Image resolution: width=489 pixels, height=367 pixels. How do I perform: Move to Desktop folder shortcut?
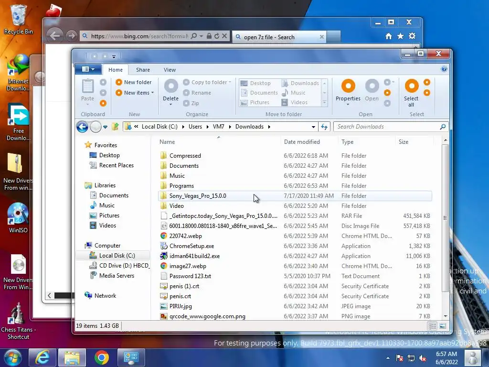click(256, 83)
